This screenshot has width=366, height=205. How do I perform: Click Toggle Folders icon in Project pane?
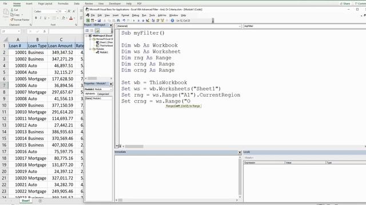coord(97,31)
